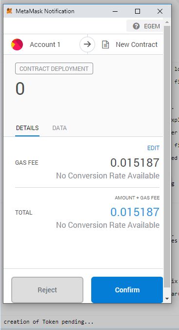
Task: Click the New Contract recipient text
Action: point(137,44)
